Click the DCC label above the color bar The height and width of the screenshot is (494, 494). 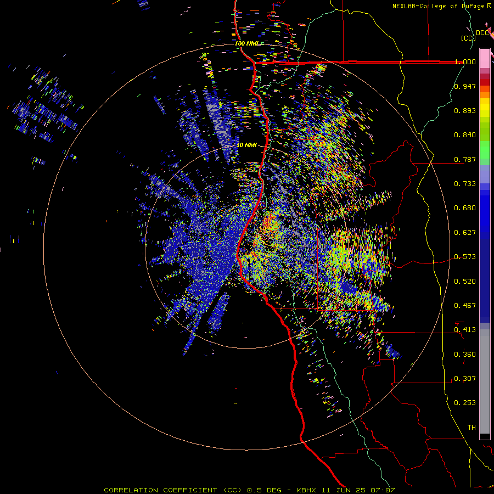click(x=482, y=33)
